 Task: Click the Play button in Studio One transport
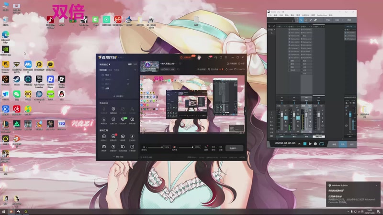pos(310,144)
